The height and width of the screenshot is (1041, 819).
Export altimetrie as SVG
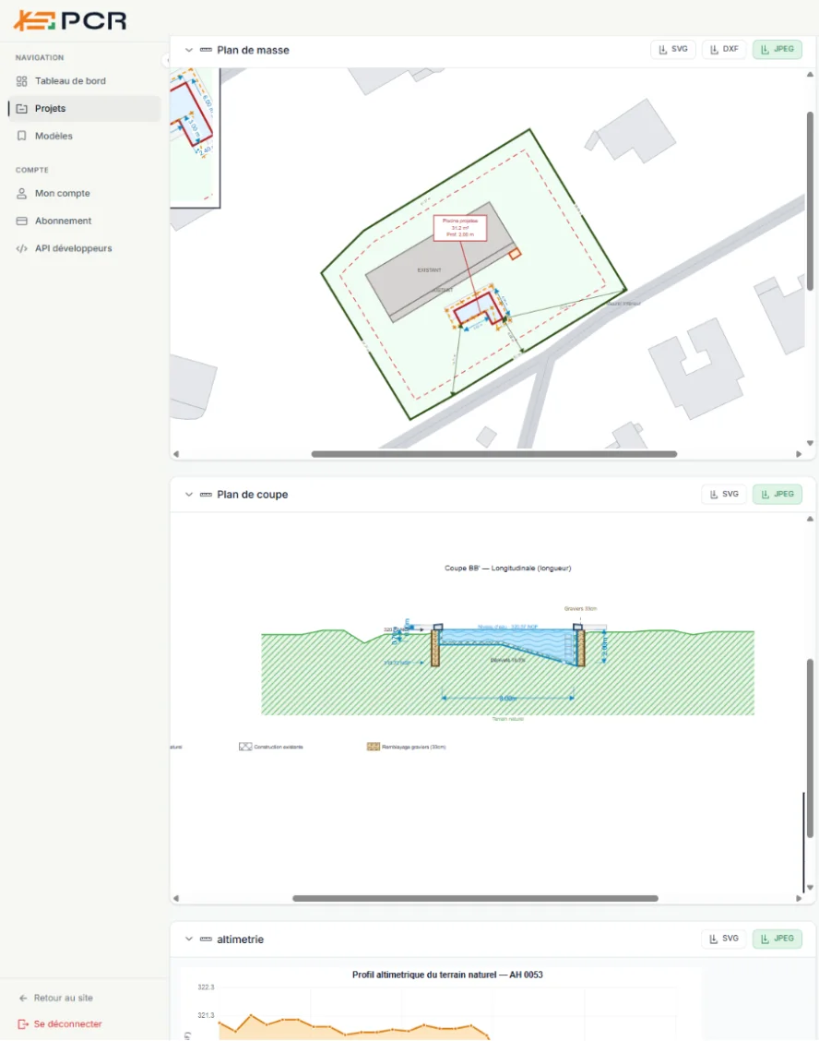point(724,938)
